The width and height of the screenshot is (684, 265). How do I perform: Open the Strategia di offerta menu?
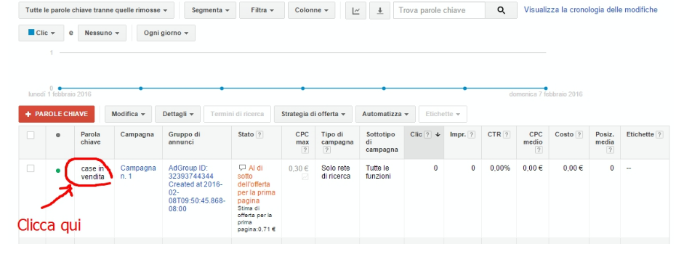tap(313, 114)
